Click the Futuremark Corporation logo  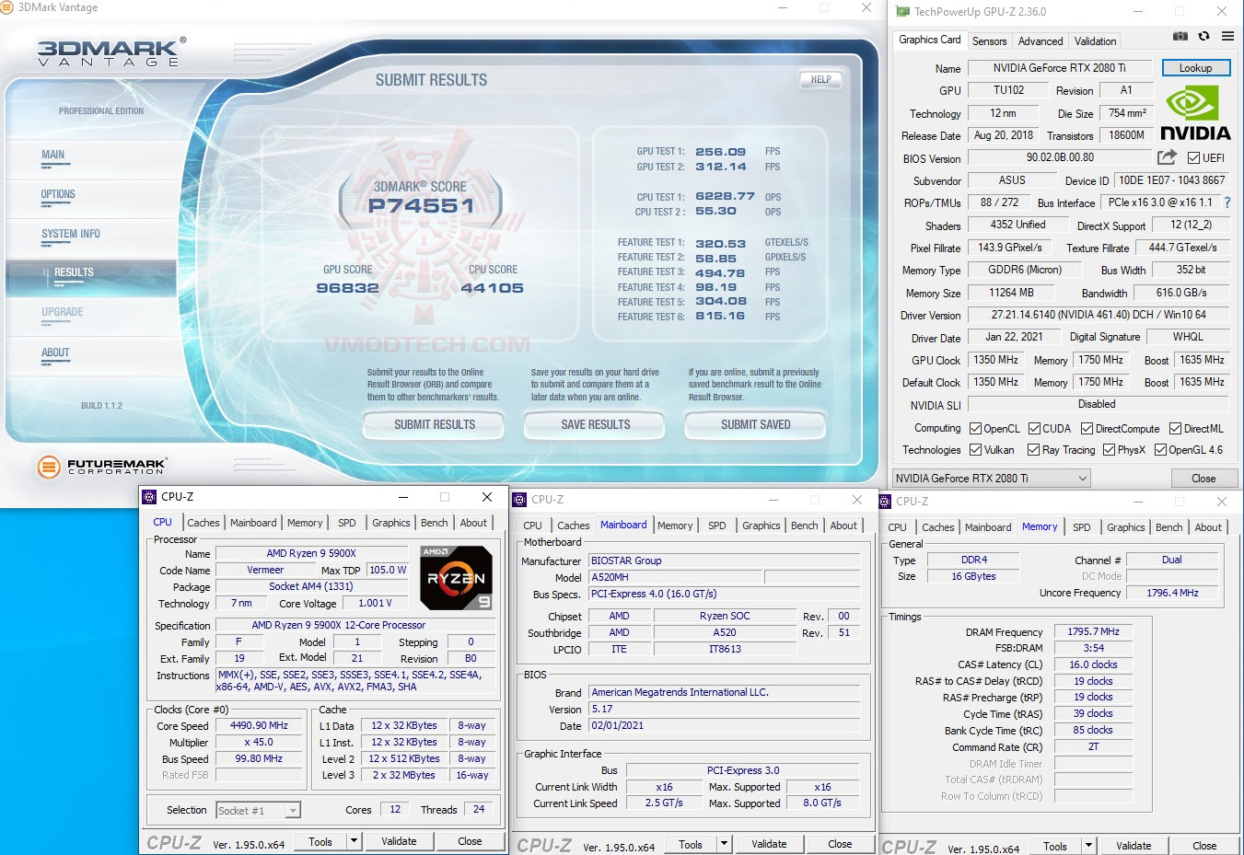pos(102,467)
